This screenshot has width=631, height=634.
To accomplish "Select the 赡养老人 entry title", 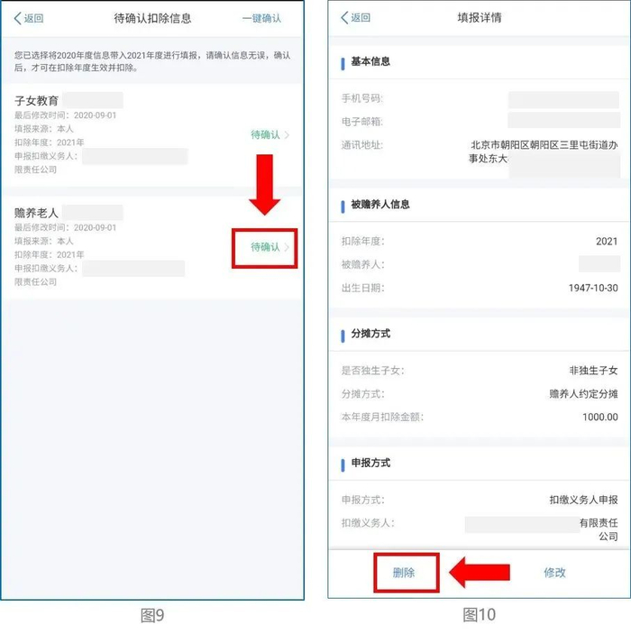I will [36, 213].
